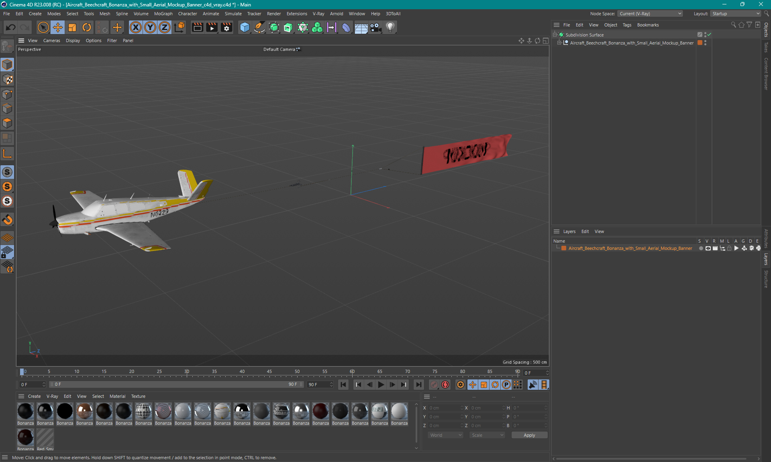Open Object manager Tags menu
The height and width of the screenshot is (462, 771).
[627, 25]
